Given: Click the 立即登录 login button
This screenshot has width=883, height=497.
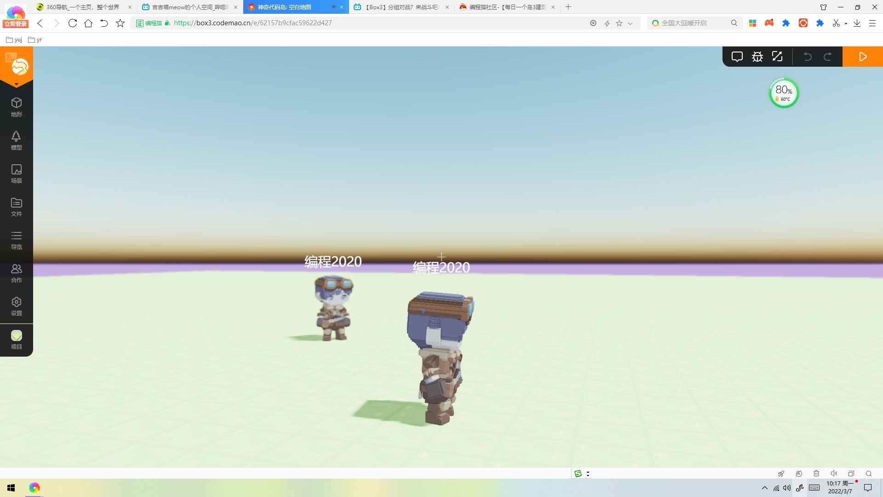Looking at the screenshot, I should coord(16,24).
